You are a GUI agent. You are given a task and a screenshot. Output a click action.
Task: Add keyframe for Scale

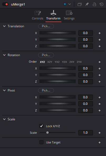click(x=99, y=133)
